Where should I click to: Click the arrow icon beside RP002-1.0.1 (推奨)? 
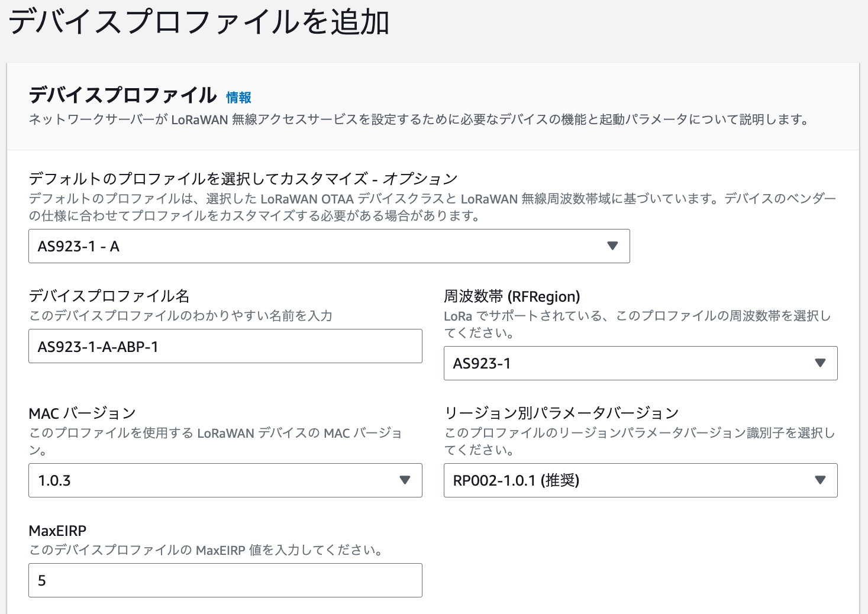pyautogui.click(x=819, y=480)
